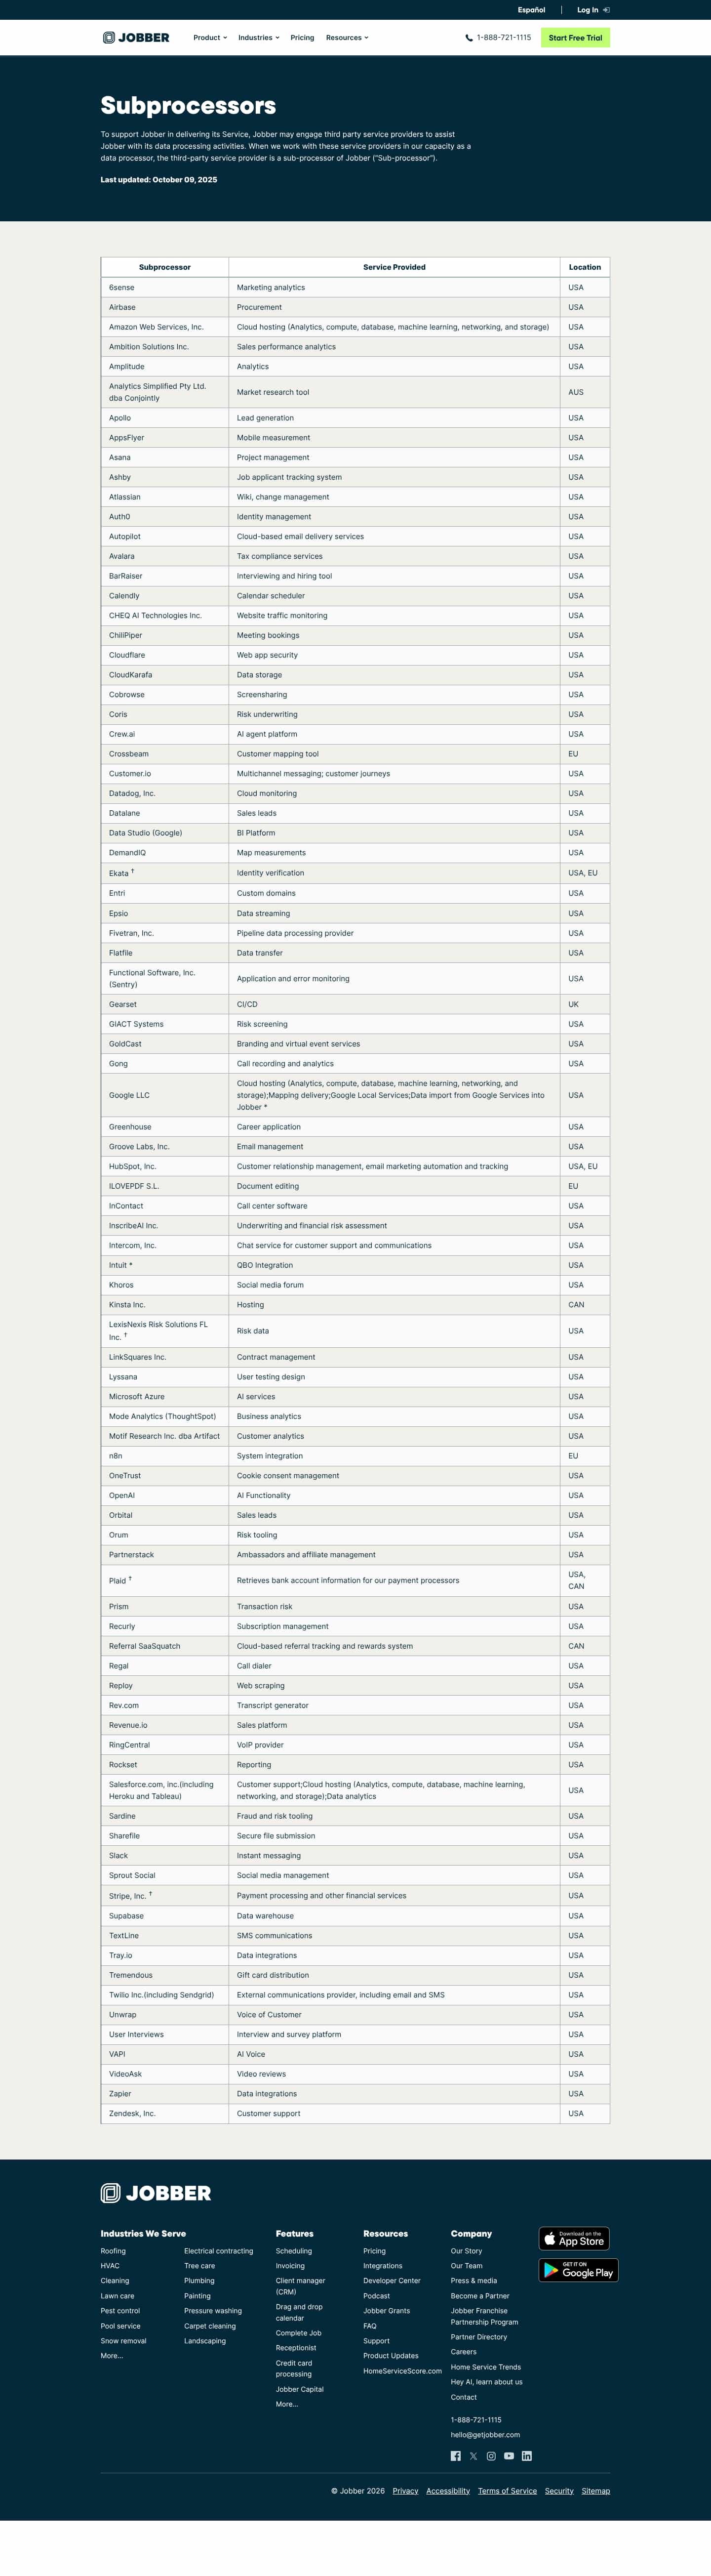
Task: Click the Jobber logo in the header
Action: [x=136, y=38]
